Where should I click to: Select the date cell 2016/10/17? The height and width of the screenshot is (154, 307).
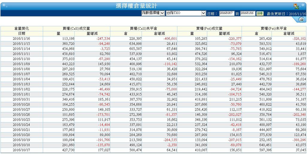pos(21,150)
